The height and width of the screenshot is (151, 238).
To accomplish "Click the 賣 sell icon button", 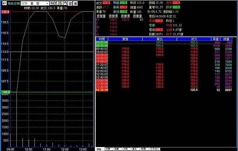I will pyautogui.click(x=75, y=3).
